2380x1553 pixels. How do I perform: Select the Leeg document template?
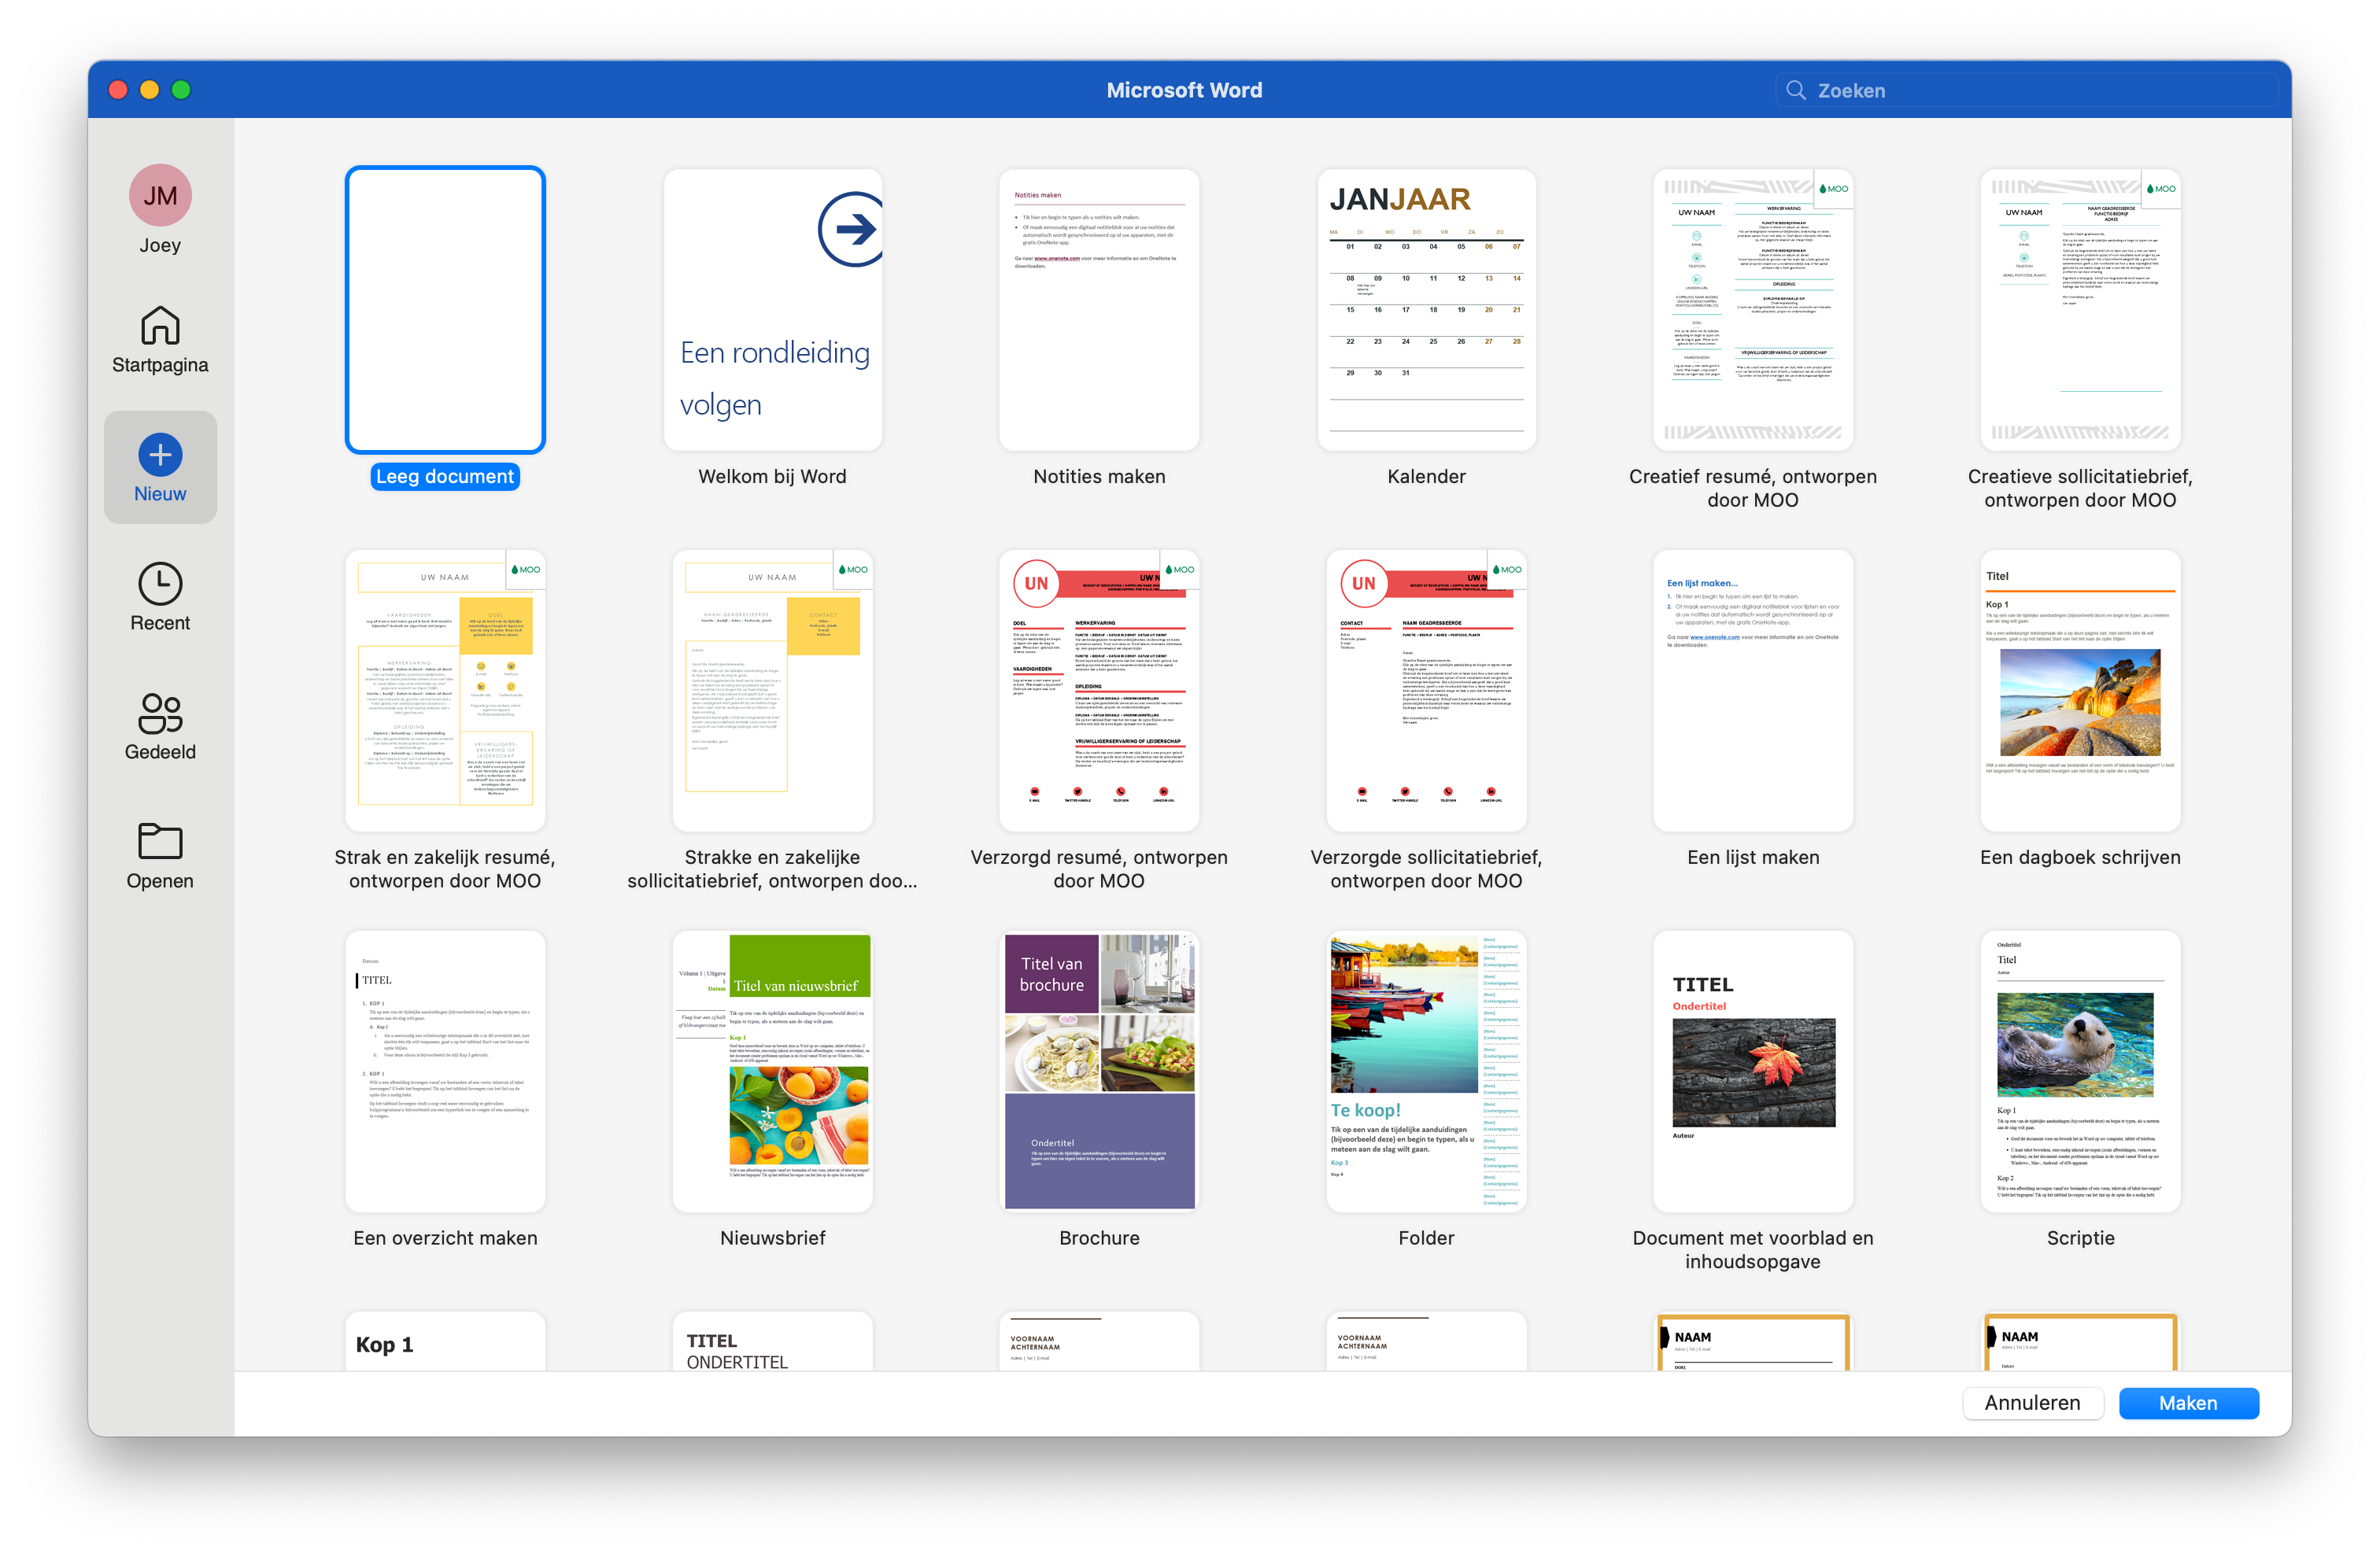coord(445,310)
